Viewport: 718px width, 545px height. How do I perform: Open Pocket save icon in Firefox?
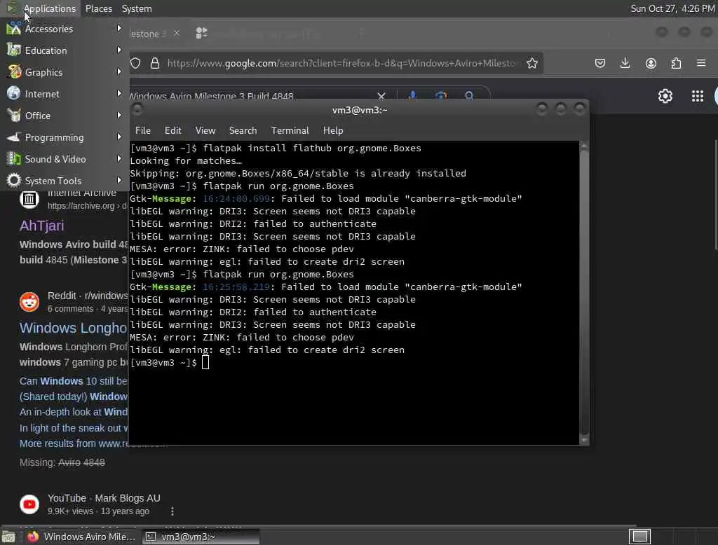[600, 63]
